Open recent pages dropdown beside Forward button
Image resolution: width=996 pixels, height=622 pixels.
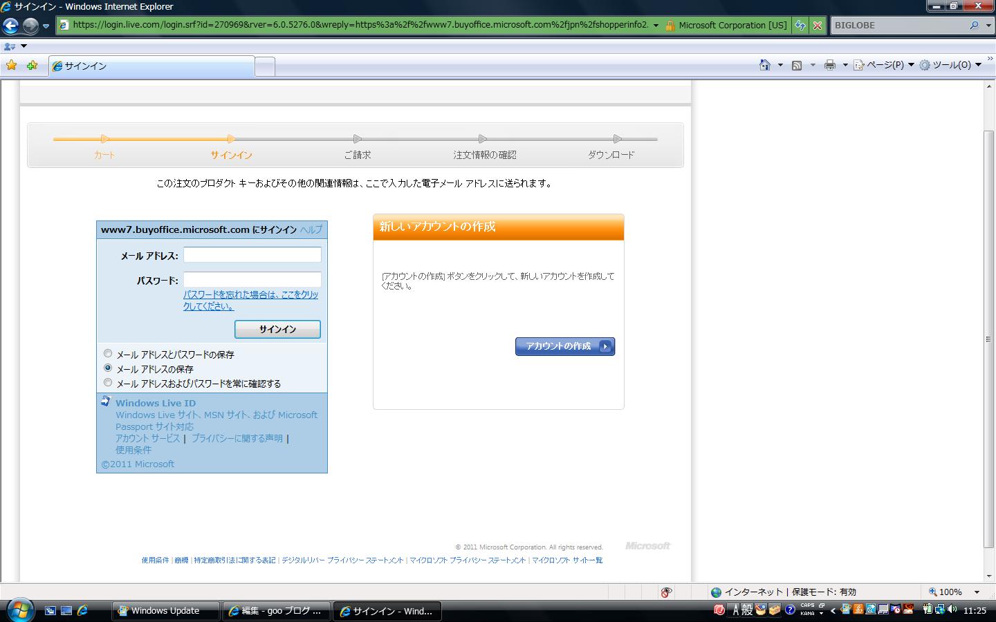click(46, 26)
